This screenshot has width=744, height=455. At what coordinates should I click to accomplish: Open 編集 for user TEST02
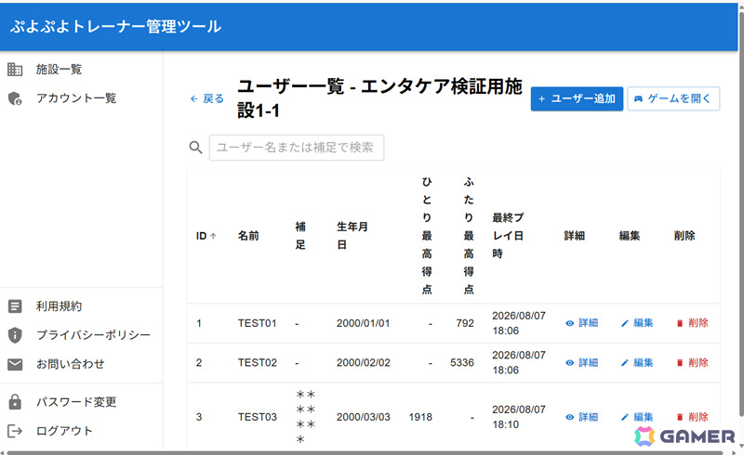(x=637, y=363)
